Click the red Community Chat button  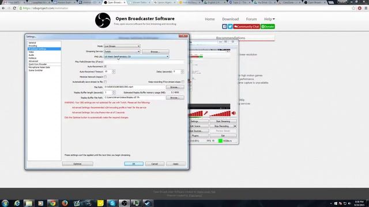click(246, 26)
